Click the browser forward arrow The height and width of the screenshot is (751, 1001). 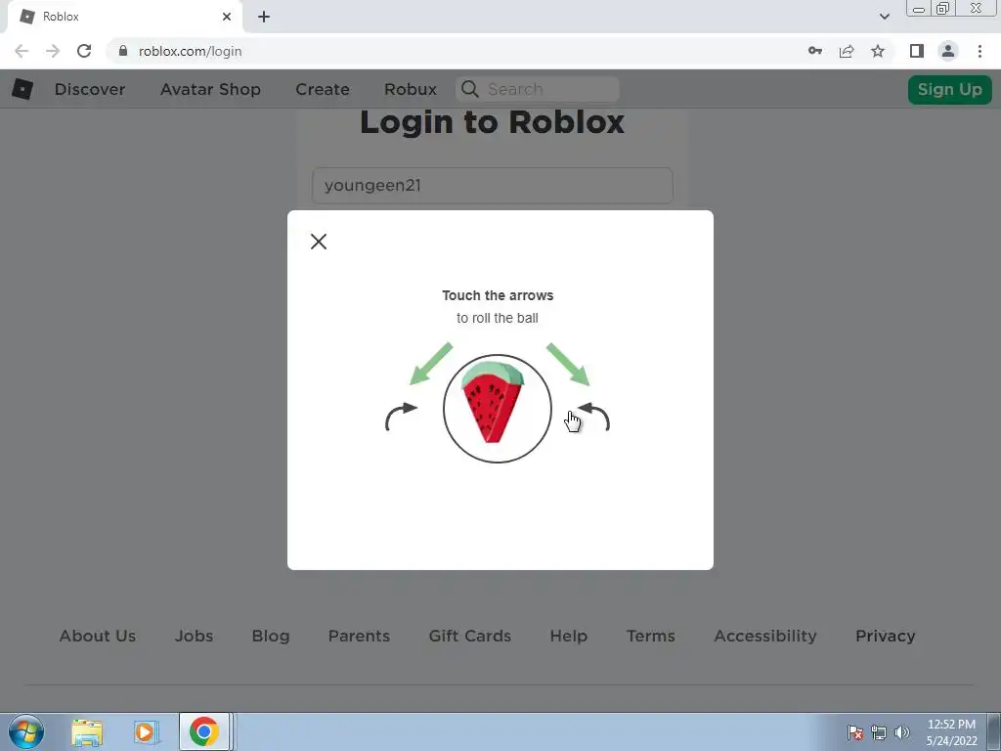53,51
